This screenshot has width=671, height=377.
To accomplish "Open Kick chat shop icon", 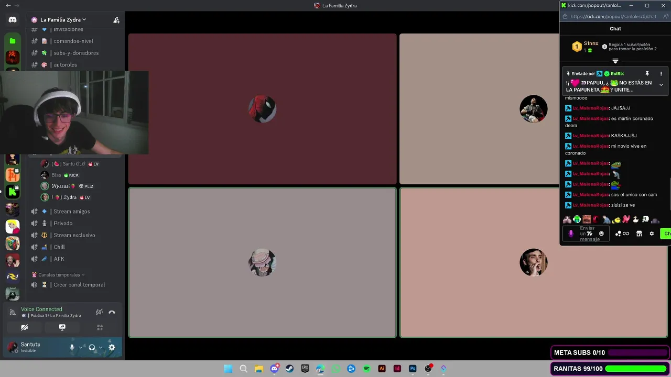I will click(639, 234).
